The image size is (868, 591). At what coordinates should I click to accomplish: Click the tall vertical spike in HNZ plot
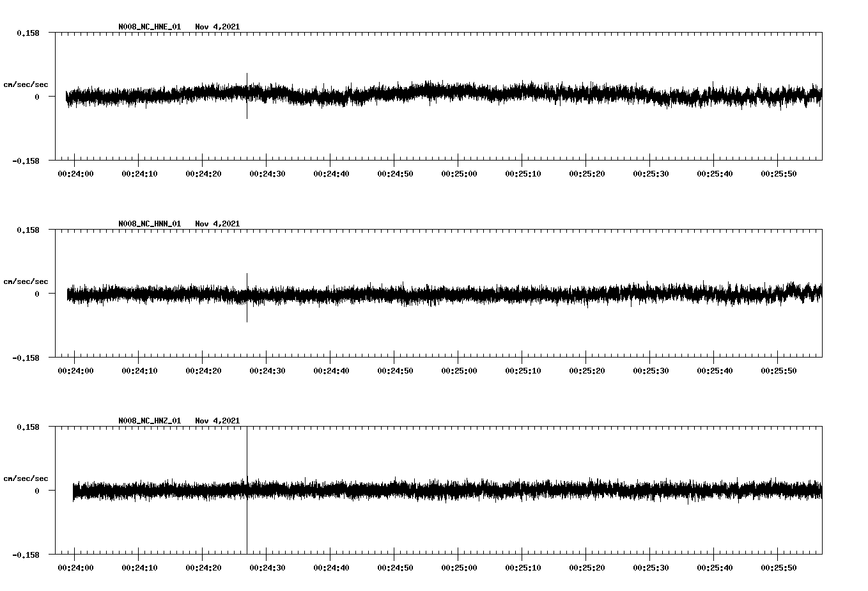click(x=247, y=448)
